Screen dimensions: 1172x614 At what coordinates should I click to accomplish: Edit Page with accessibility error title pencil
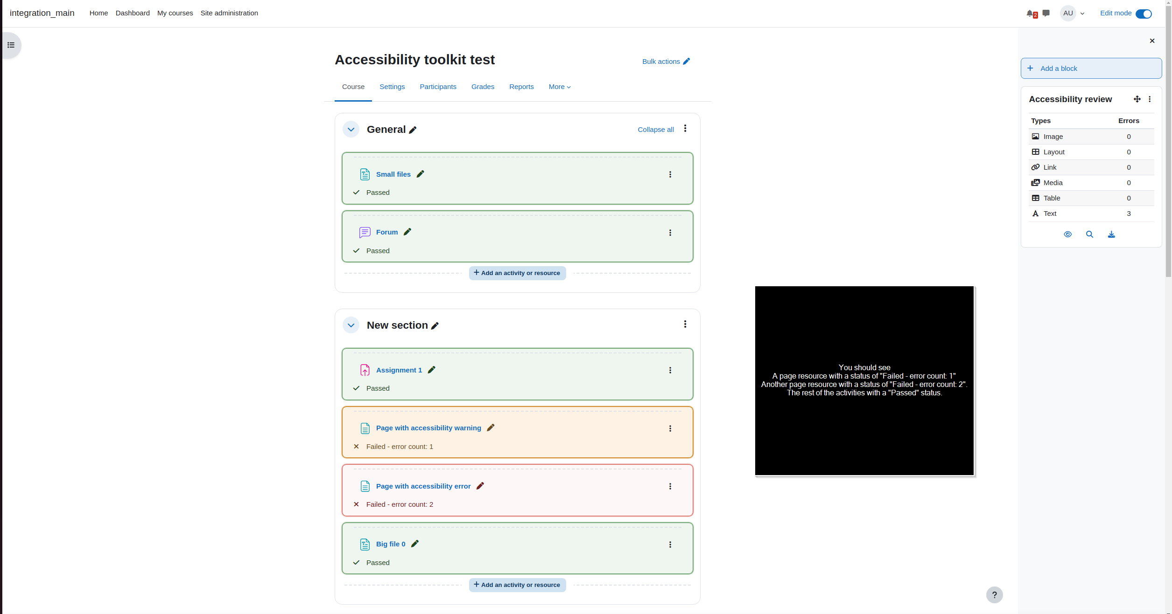point(480,486)
